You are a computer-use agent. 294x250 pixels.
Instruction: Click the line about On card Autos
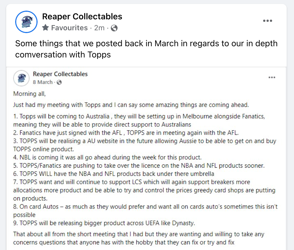click(x=145, y=211)
